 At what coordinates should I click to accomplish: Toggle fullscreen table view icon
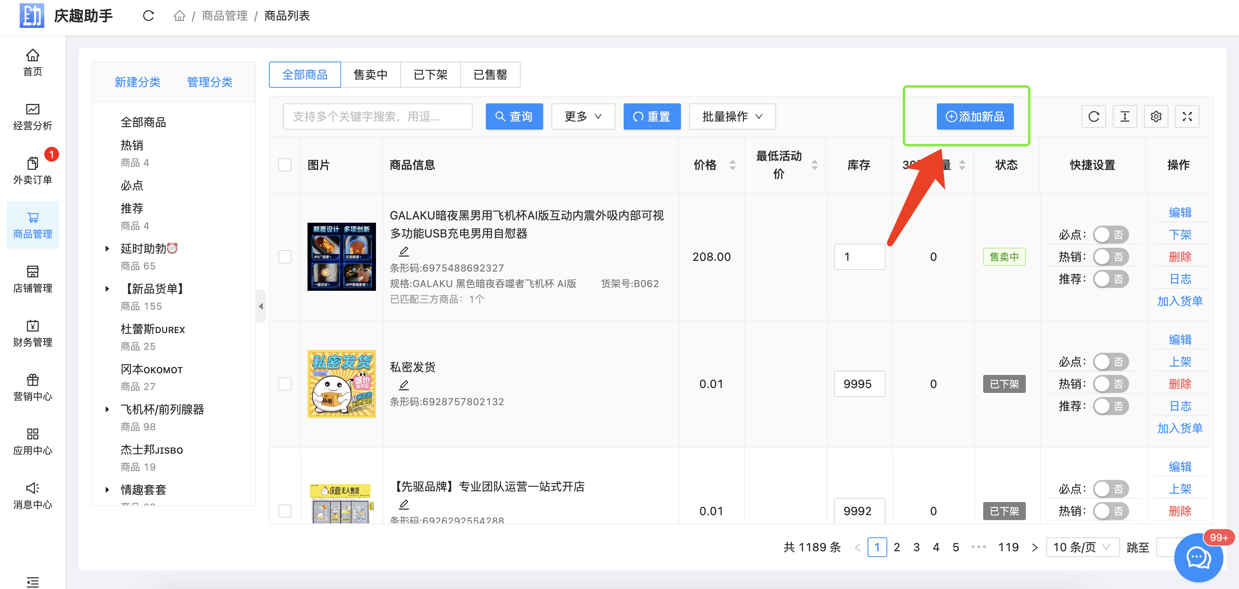coord(1187,116)
